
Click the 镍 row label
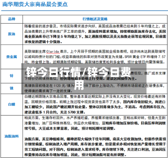coord(11,88)
